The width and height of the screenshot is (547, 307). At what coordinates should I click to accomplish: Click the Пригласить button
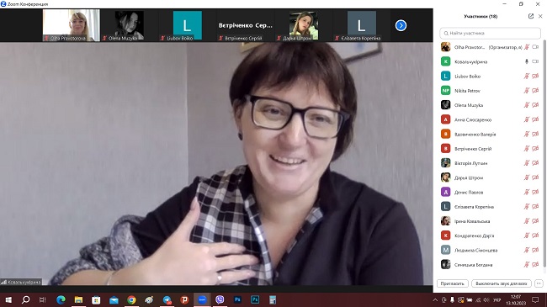pos(452,283)
